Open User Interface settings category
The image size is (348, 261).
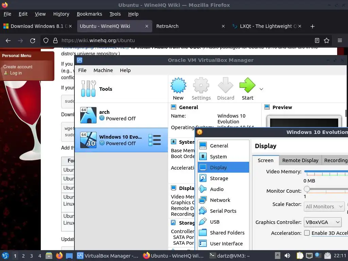[x=223, y=243]
